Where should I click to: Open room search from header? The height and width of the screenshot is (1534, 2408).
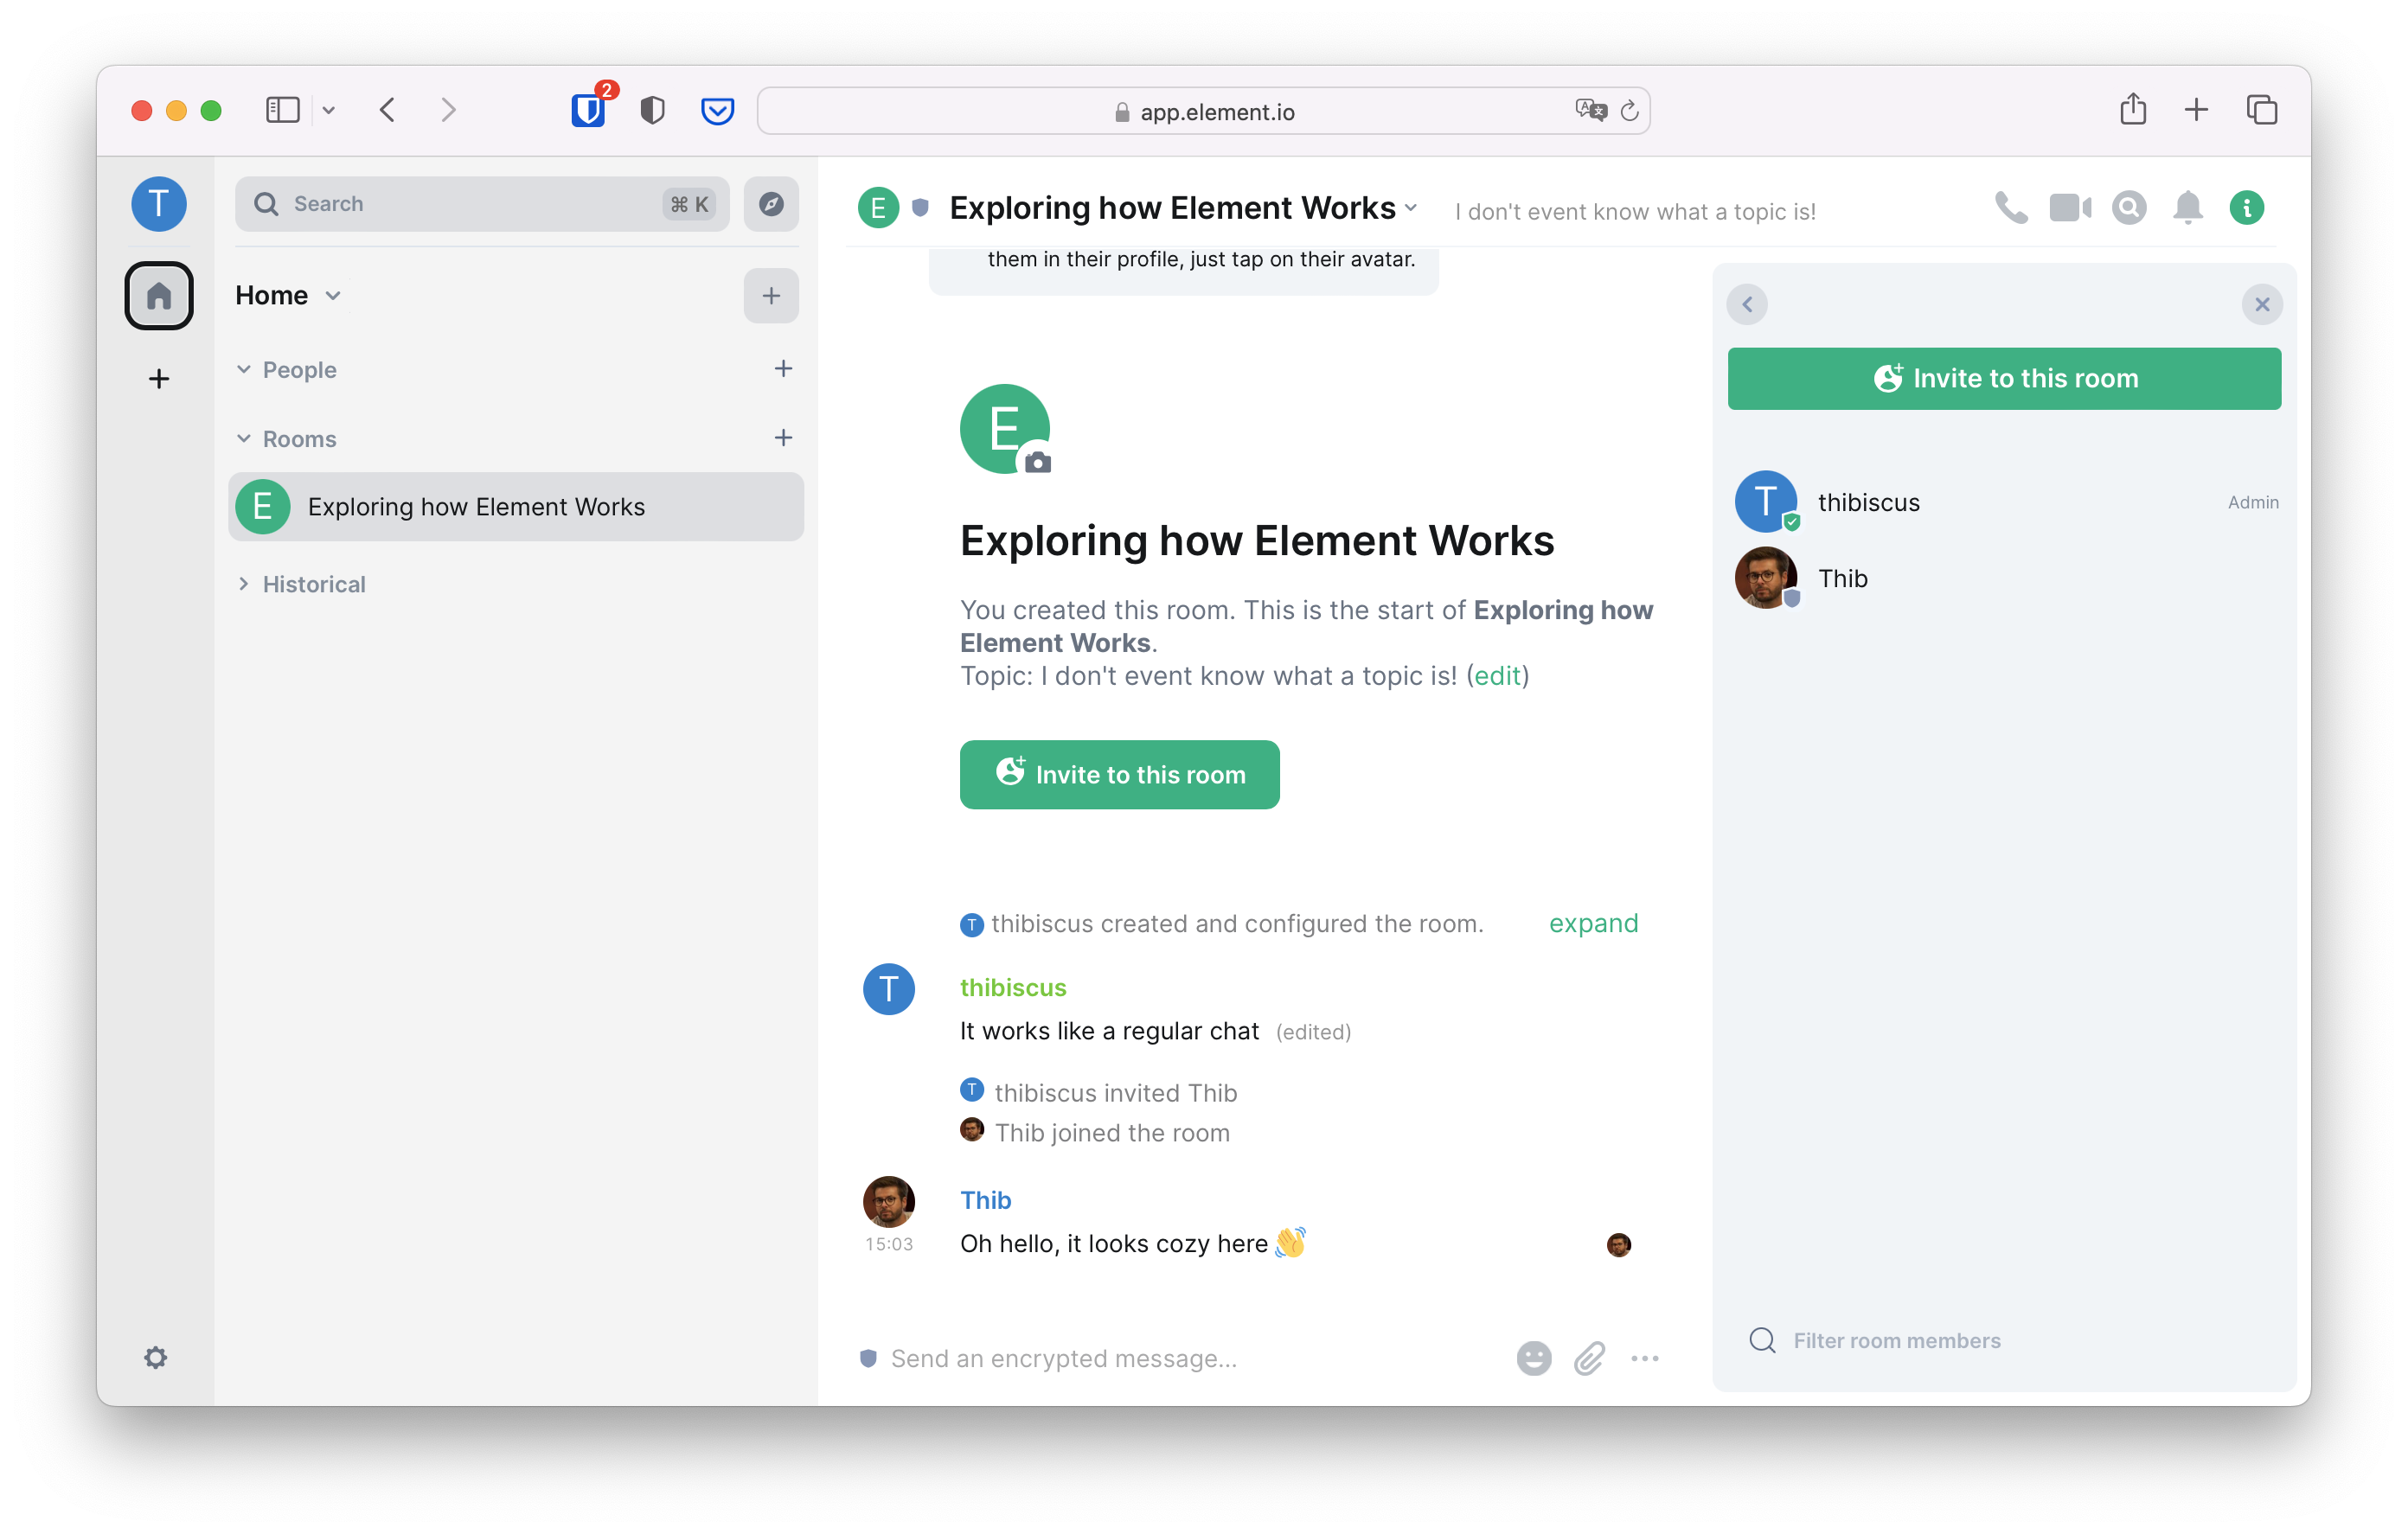click(2129, 208)
